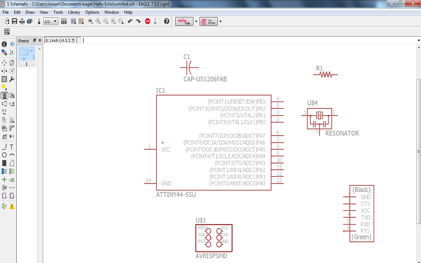Expand the designlink button dropdown arrow
This screenshot has width=421, height=263.
point(196,22)
